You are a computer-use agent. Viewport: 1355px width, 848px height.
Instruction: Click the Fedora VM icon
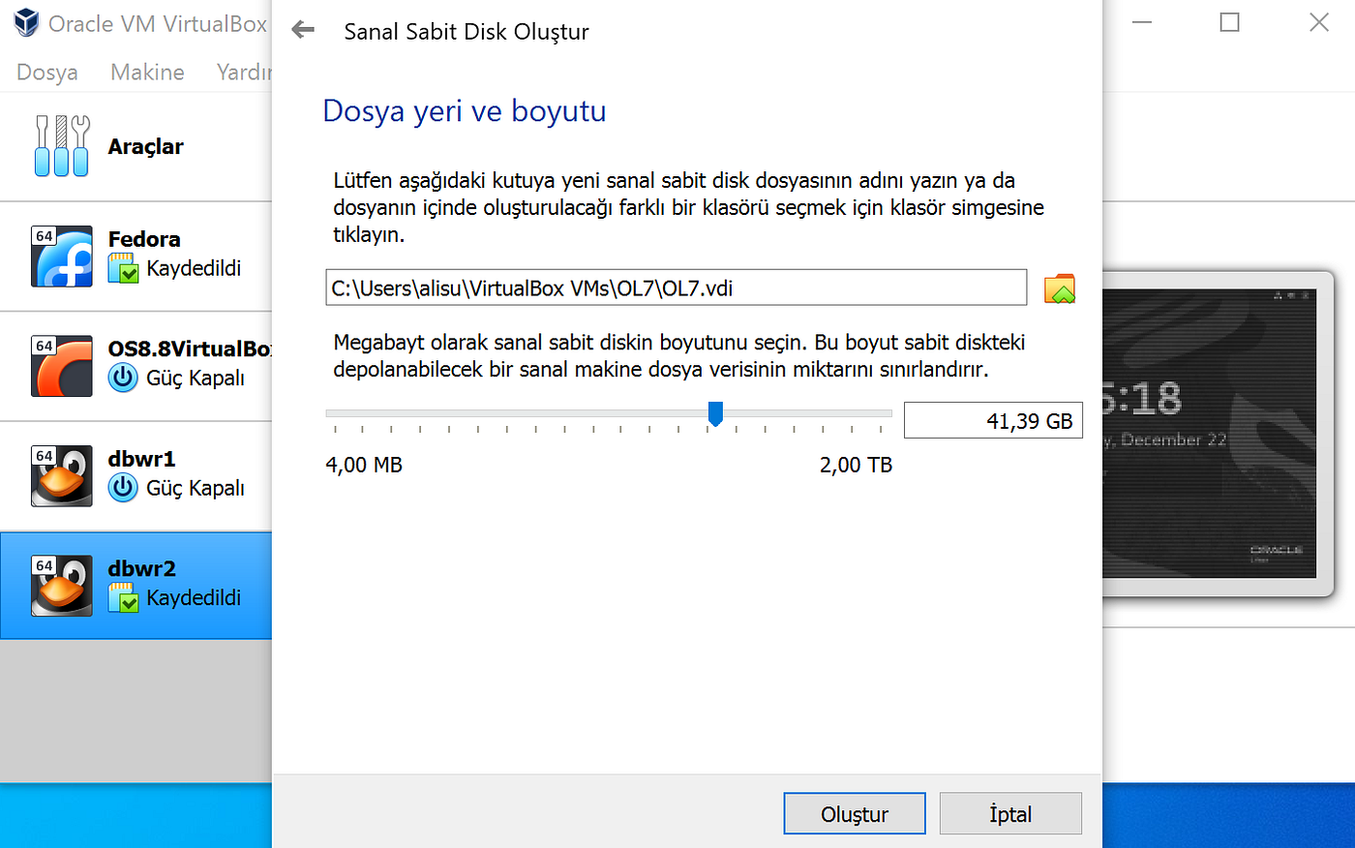[62, 257]
